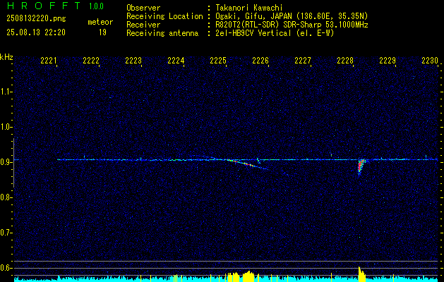
Task: Click the meteor label
Action: (100, 22)
